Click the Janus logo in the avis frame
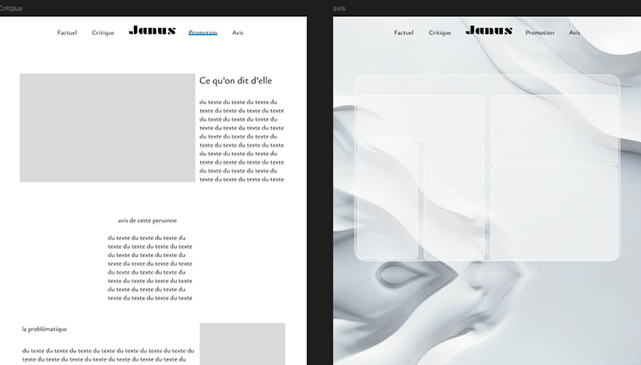This screenshot has height=365, width=641. point(489,31)
